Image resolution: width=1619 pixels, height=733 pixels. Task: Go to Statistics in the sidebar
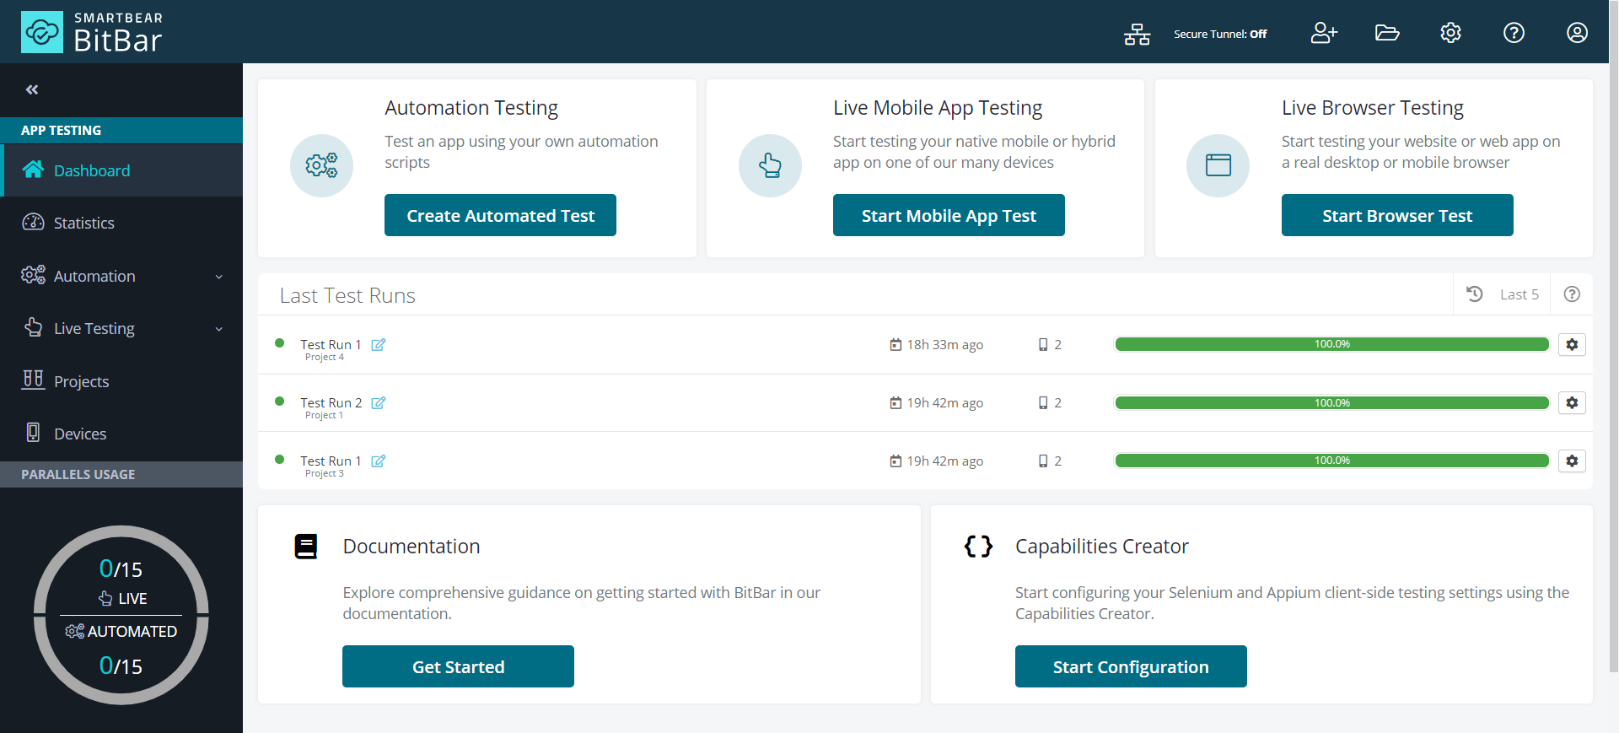pyautogui.click(x=83, y=224)
